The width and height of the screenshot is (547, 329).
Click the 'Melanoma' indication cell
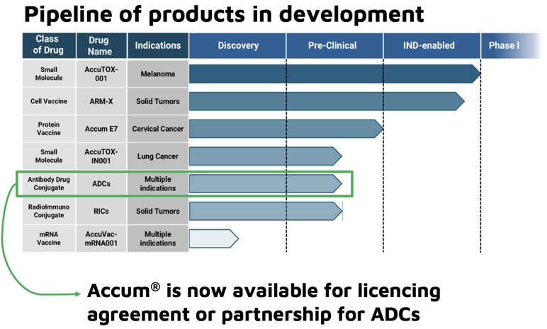(x=158, y=74)
